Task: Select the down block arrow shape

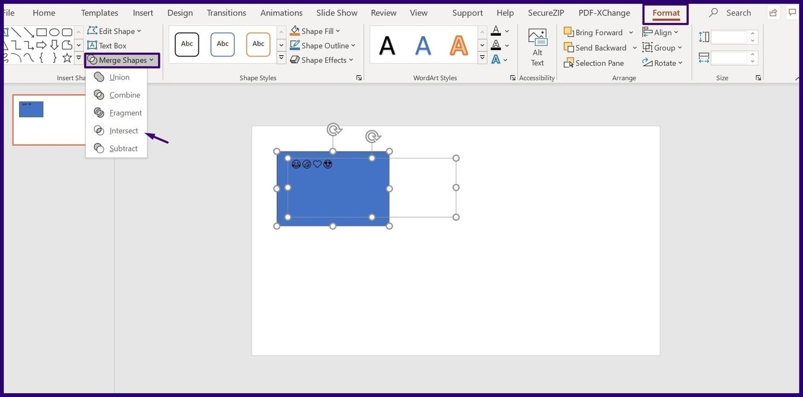Action: 54,45
